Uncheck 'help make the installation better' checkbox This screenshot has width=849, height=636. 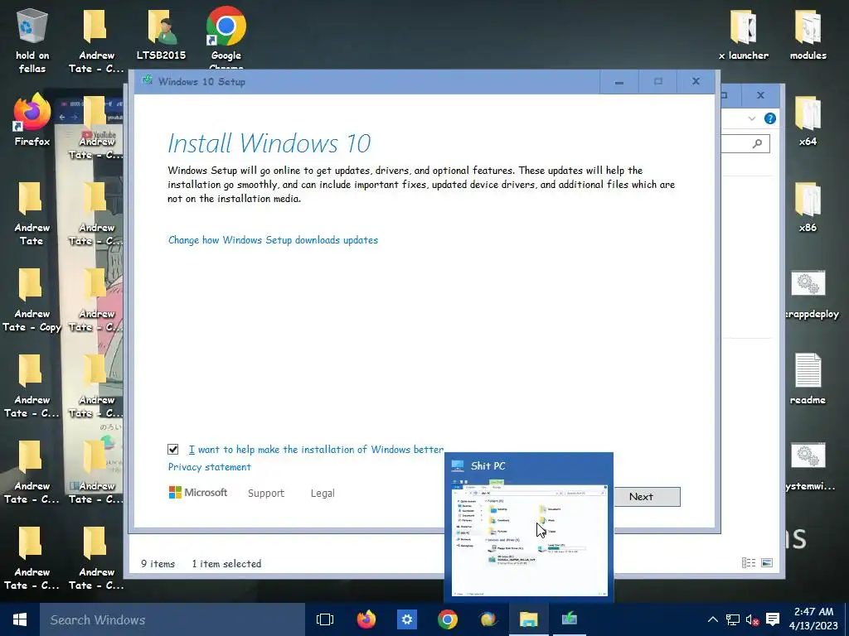[172, 450]
